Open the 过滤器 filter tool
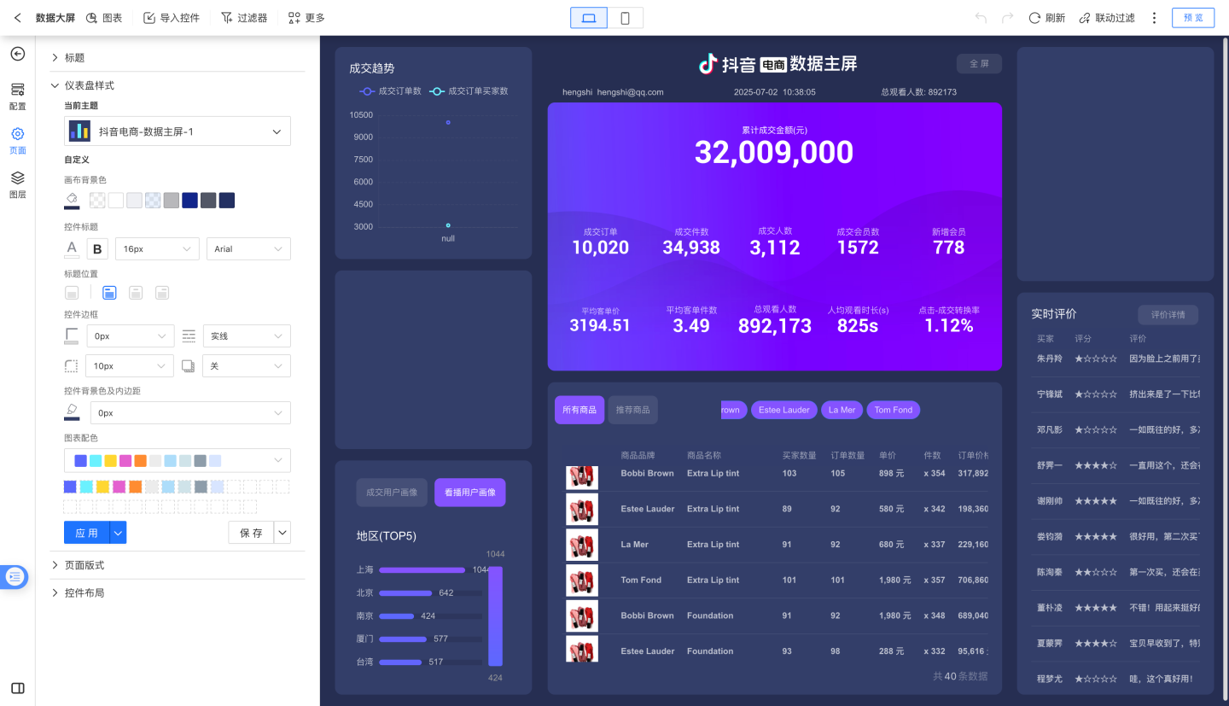This screenshot has height=706, width=1229. point(227,18)
